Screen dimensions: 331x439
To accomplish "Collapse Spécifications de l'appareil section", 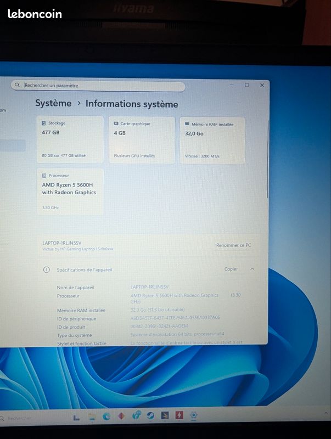I will coord(252,269).
